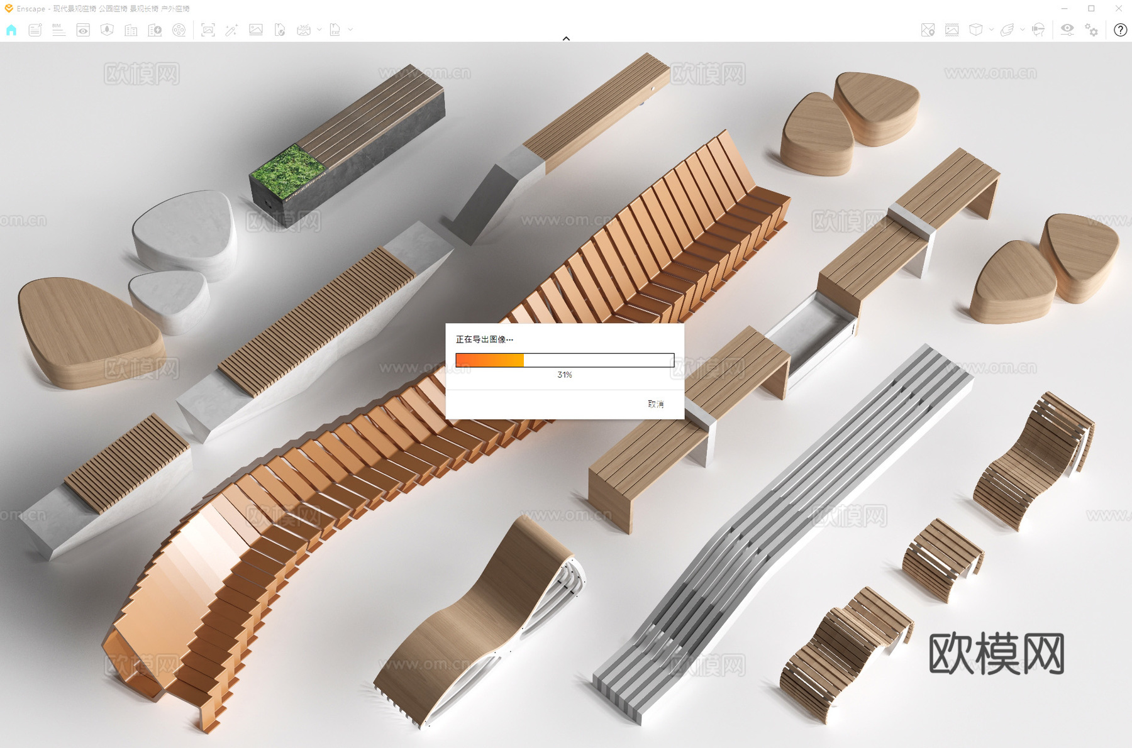Click the orange export progress bar
This screenshot has height=748, width=1132.
coord(565,360)
